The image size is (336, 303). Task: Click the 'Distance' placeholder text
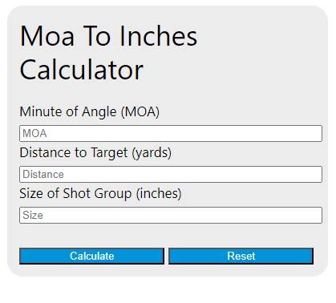(43, 175)
